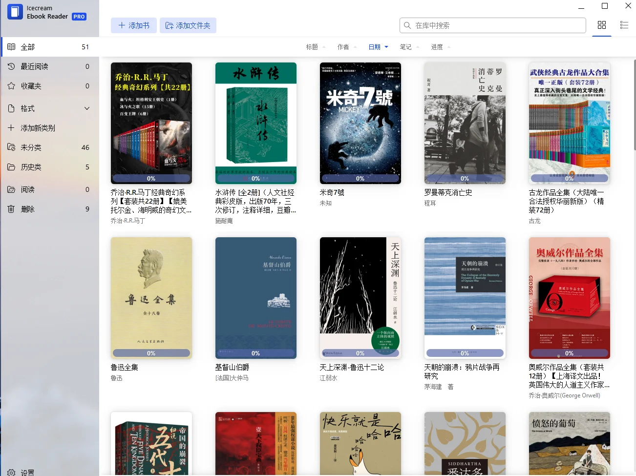This screenshot has width=636, height=476.
Task: Click author text 江弱水
Action: coord(329,378)
